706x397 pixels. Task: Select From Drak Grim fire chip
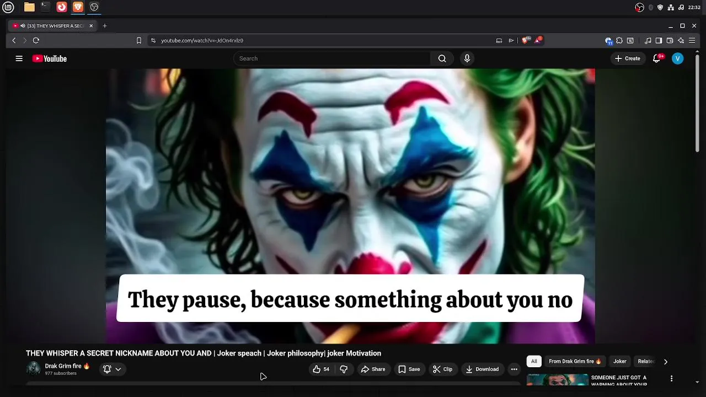575,362
